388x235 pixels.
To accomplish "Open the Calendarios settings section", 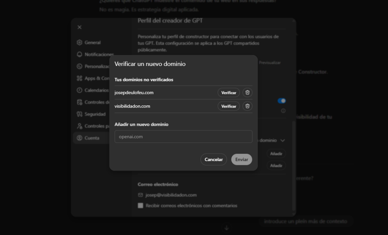I will (x=95, y=90).
